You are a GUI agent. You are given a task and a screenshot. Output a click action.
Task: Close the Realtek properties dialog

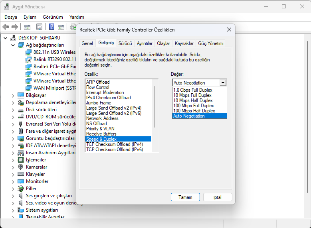229,30
